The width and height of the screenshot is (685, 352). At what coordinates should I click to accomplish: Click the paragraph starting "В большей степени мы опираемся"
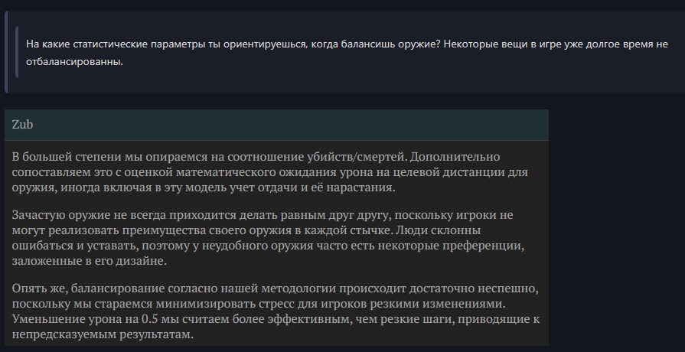(x=270, y=172)
